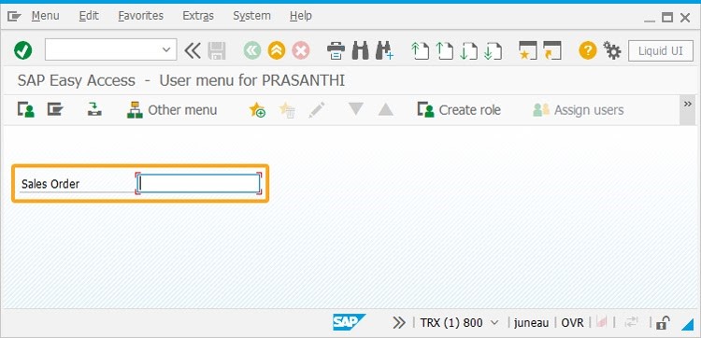Click the blue resize corner triangle
This screenshot has width=701, height=338.
tap(688, 325)
